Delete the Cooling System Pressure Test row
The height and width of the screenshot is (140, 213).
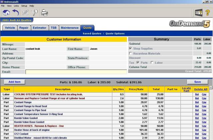(197, 94)
